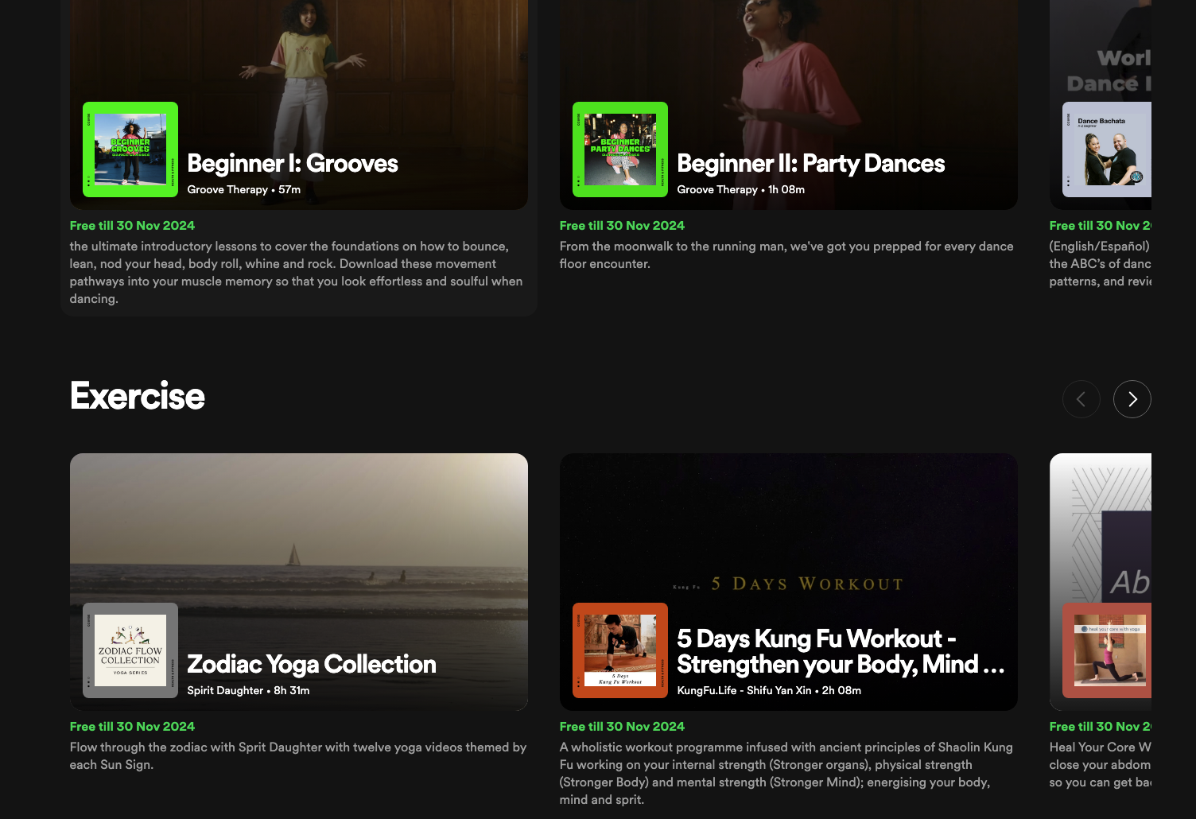The width and height of the screenshot is (1196, 819).
Task: Click Groove Therapy under Beginner I: Grooves
Action: coord(227,189)
